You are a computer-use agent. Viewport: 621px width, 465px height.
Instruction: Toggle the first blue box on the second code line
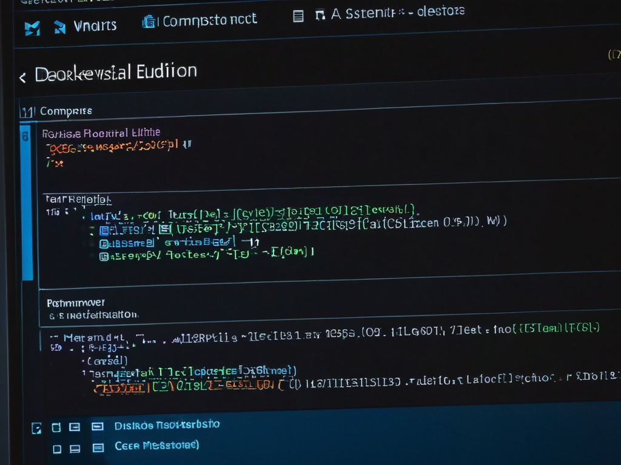(104, 230)
